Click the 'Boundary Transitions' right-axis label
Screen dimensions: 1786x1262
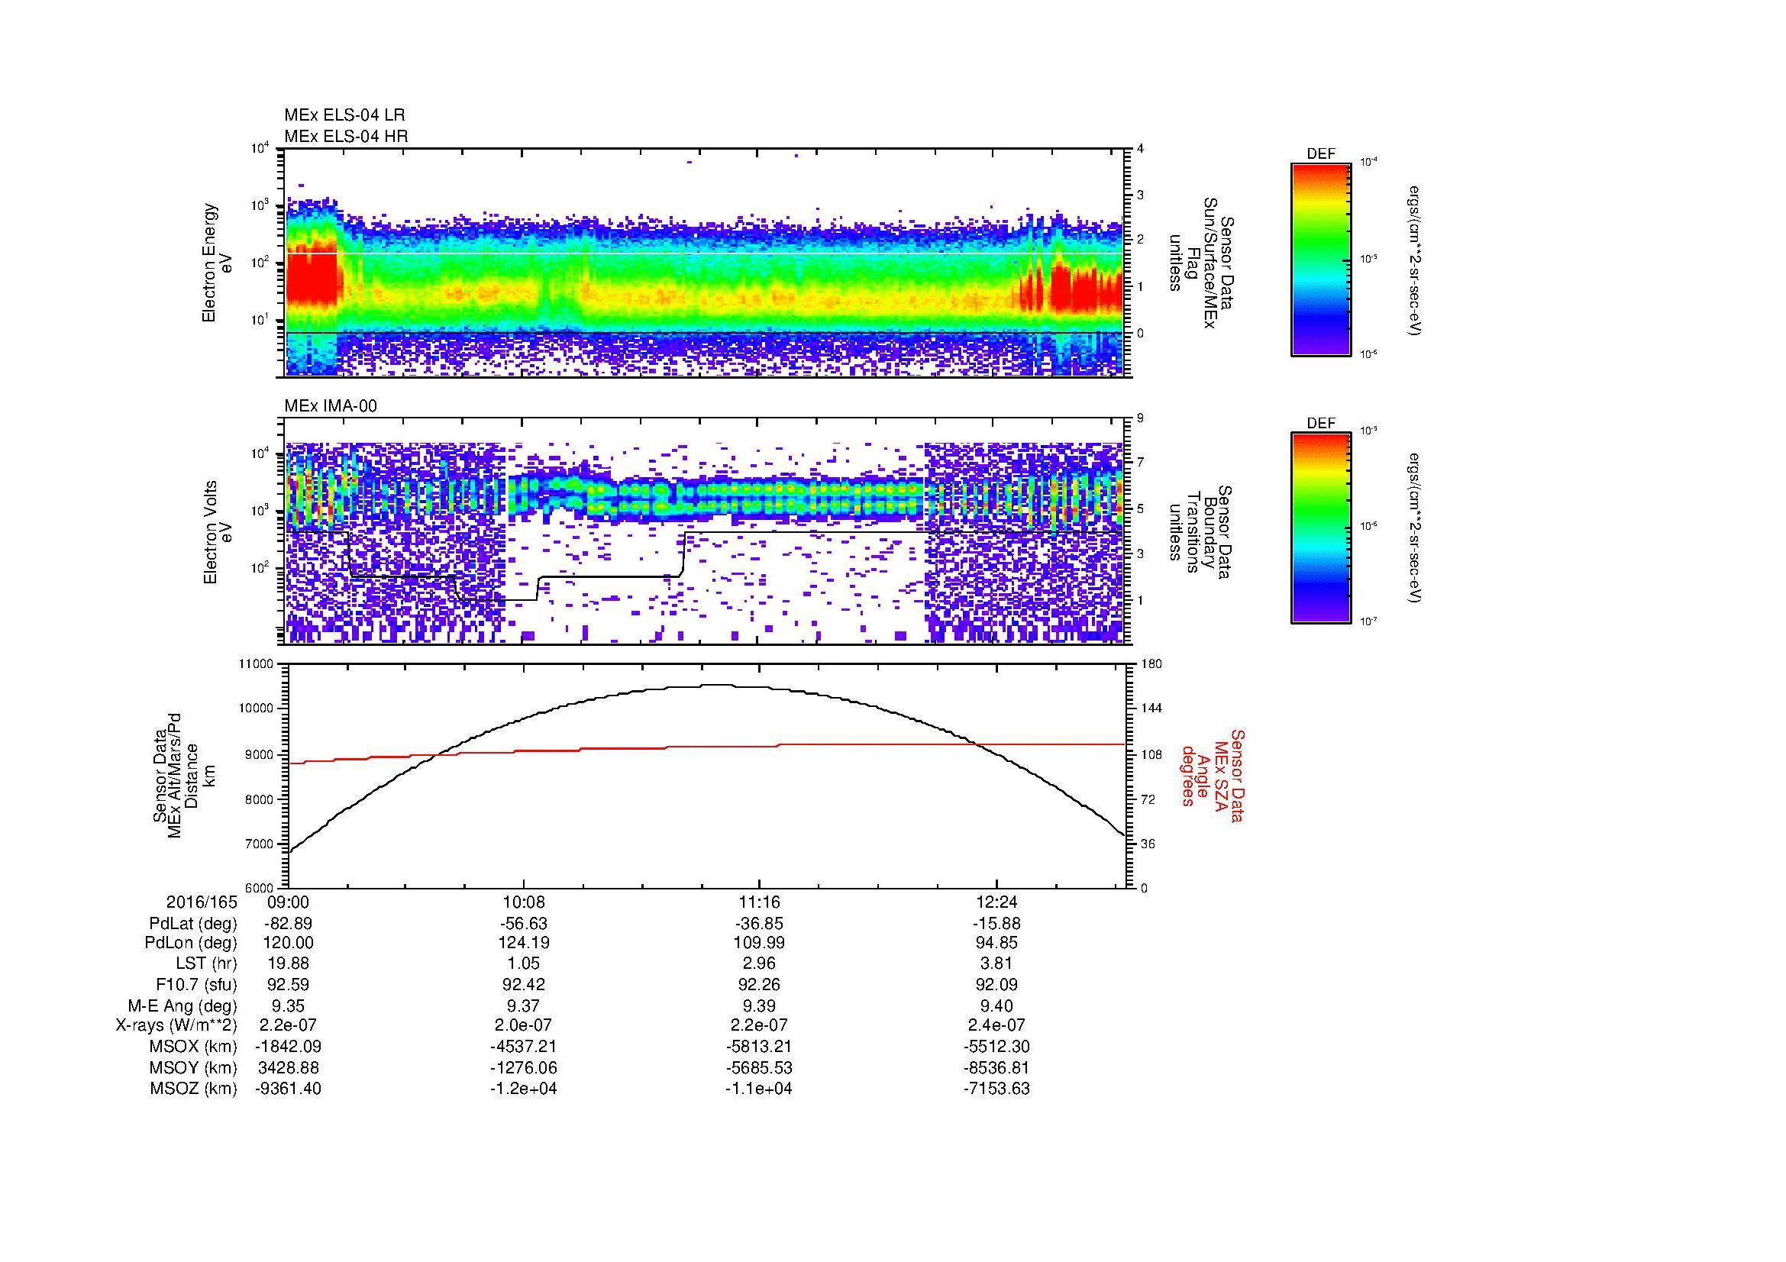click(x=1201, y=533)
